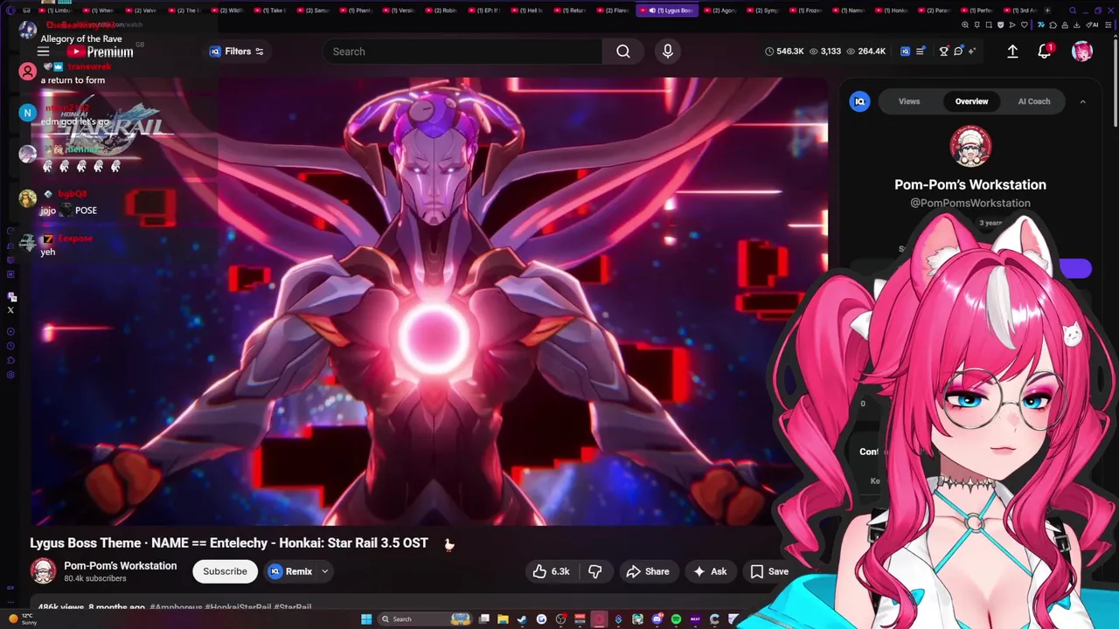Open the notifications bell
1119x629 pixels.
coord(1045,52)
